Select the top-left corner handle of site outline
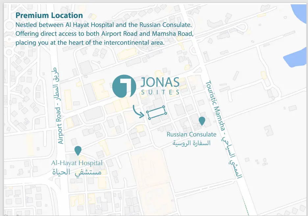 pyautogui.click(x=147, y=112)
